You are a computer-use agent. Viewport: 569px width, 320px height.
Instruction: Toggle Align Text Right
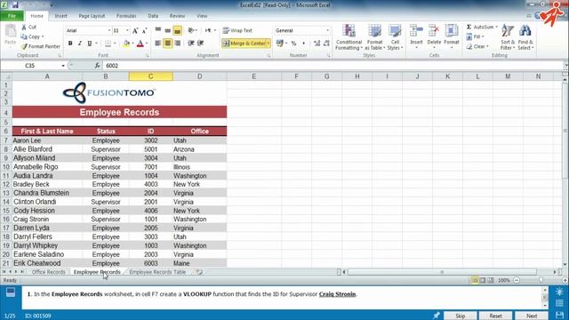(x=177, y=44)
